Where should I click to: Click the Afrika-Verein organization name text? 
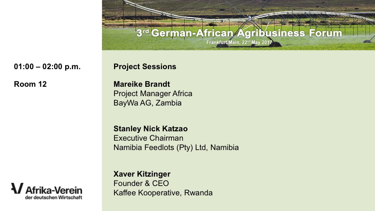pyautogui.click(x=54, y=190)
